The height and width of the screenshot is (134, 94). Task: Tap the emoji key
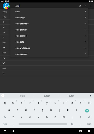point(72,124)
